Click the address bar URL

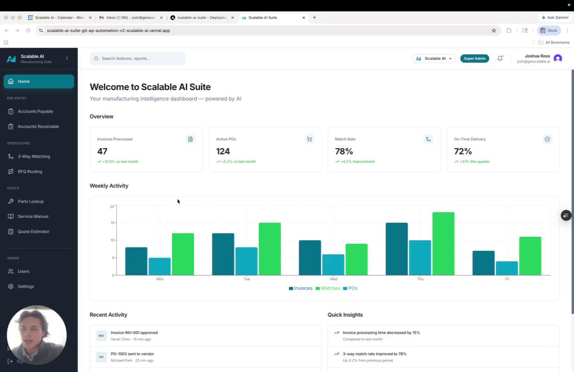pos(108,30)
